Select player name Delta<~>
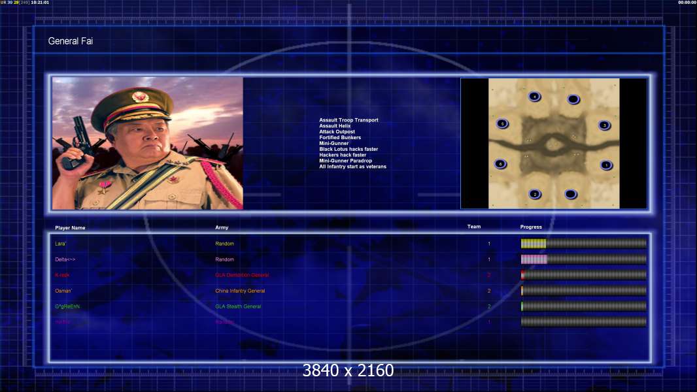Image resolution: width=697 pixels, height=392 pixels. coord(65,259)
